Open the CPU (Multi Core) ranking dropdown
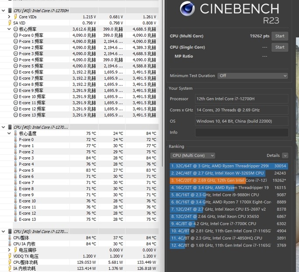Viewport: 299px width, 272px height. 193,155
